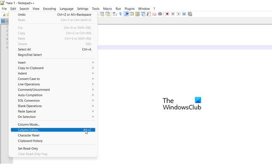Open the Character Panel entry
This screenshot has width=272, height=164.
coord(53,135)
